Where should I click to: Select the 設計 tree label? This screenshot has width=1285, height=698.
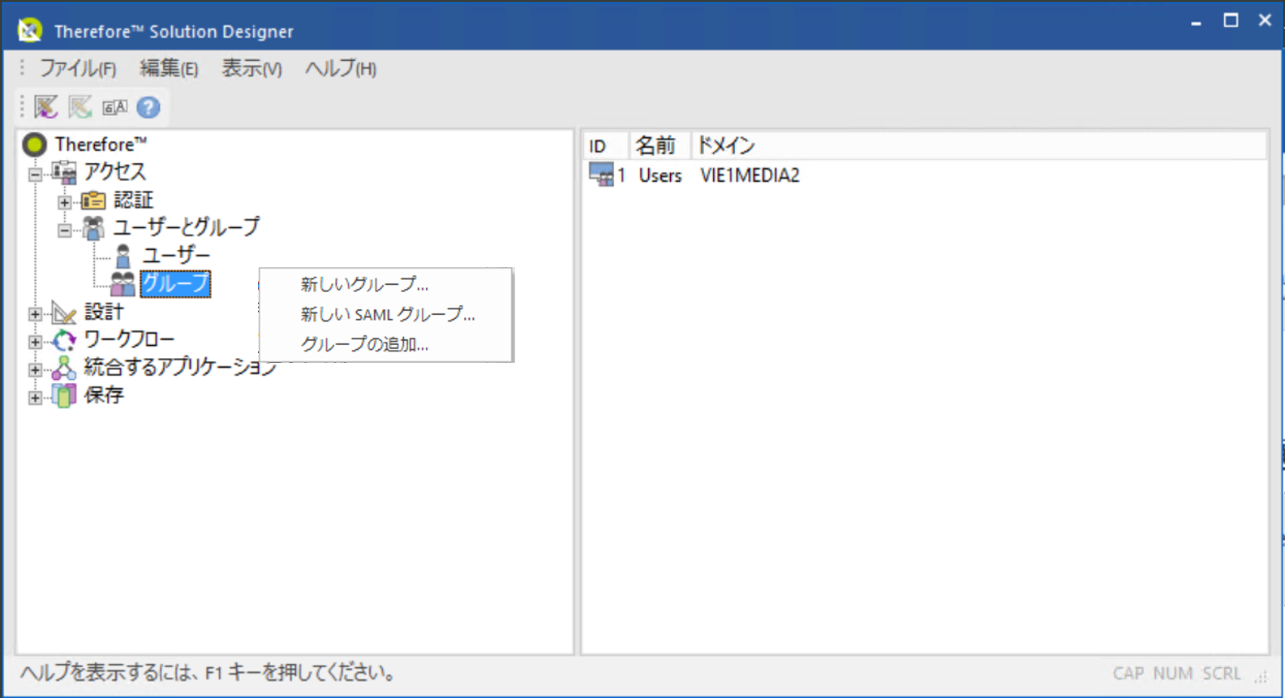point(104,312)
